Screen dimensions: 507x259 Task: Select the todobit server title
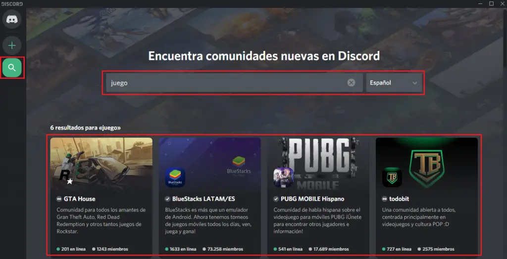point(400,199)
